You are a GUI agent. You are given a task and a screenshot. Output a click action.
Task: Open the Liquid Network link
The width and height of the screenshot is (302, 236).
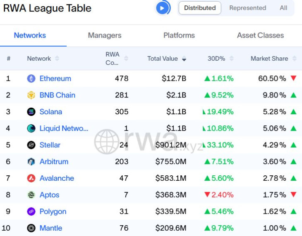(64, 128)
